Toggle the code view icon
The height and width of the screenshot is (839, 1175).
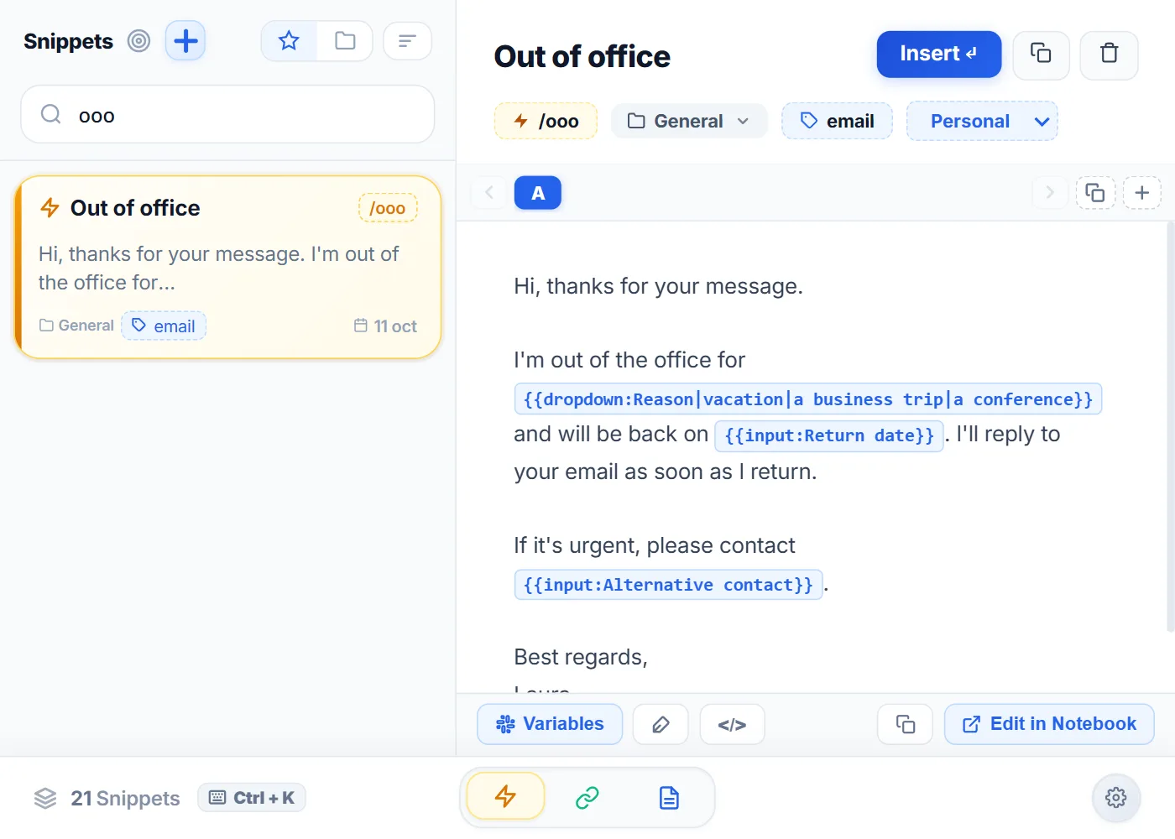[x=732, y=724]
